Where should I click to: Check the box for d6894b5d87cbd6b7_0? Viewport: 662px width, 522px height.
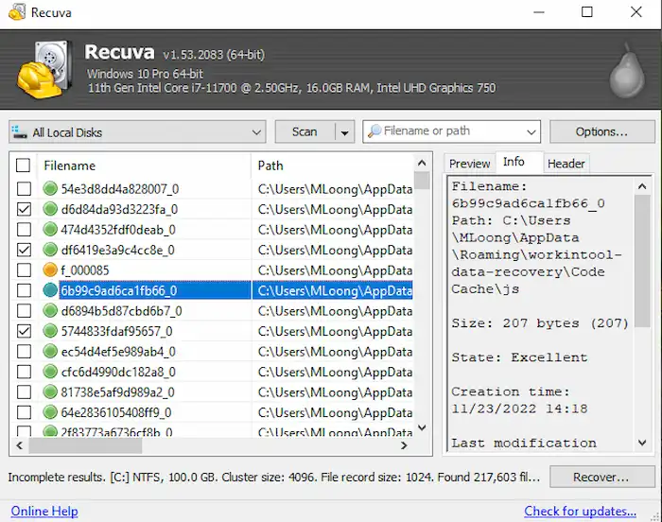(24, 311)
